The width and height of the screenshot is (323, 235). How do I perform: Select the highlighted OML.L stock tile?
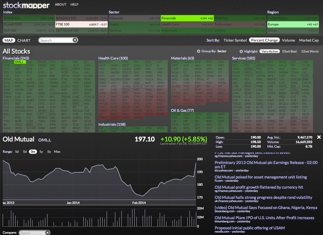20,62
